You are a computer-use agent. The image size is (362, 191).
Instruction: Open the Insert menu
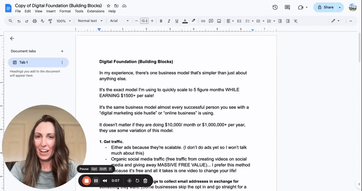(51, 11)
